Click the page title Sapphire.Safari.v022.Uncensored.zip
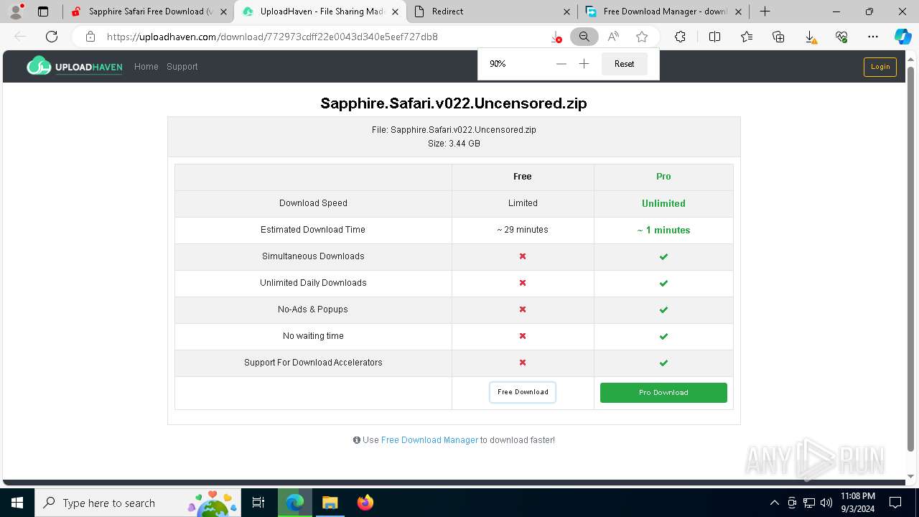This screenshot has height=517, width=919. point(454,103)
